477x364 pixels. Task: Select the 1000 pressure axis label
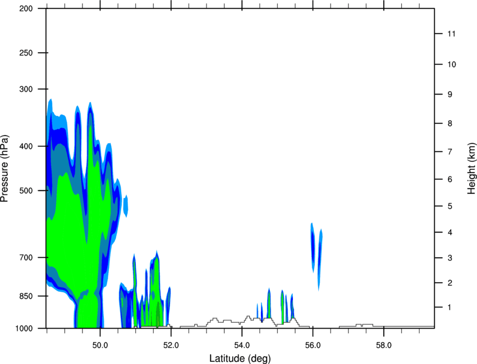pos(24,328)
